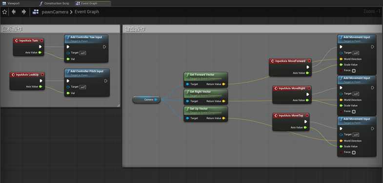
Task: Select the Add Controller Yaw Input node title
Action: 86,37
